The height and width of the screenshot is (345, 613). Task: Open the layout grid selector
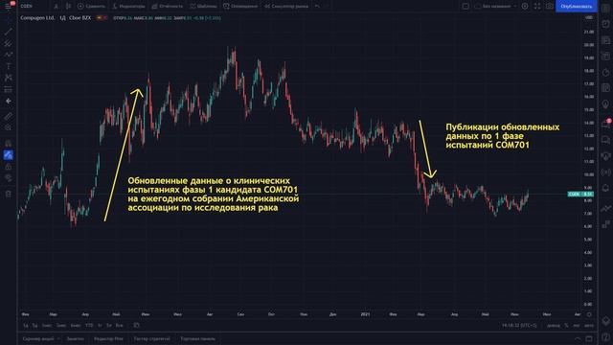click(465, 6)
